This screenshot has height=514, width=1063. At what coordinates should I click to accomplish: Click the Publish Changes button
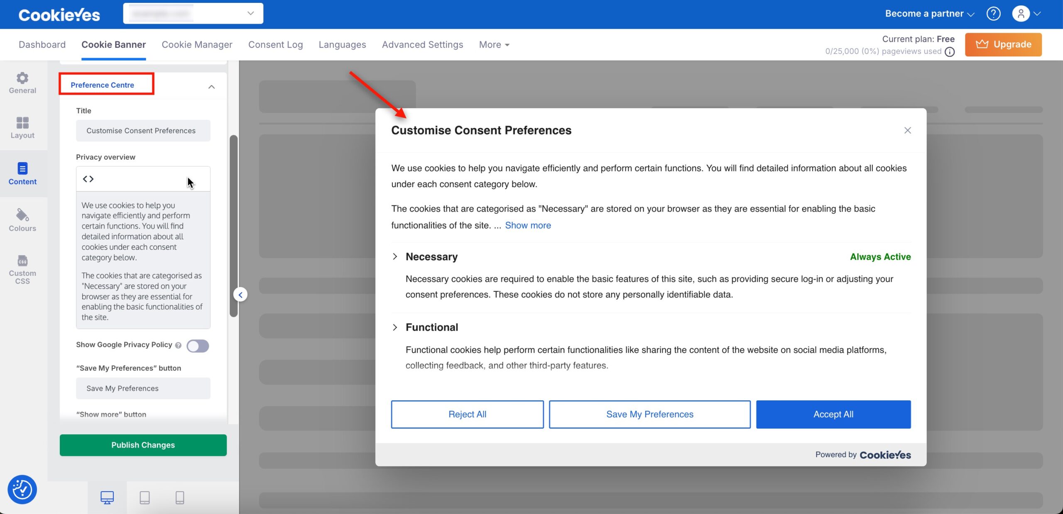pos(143,445)
